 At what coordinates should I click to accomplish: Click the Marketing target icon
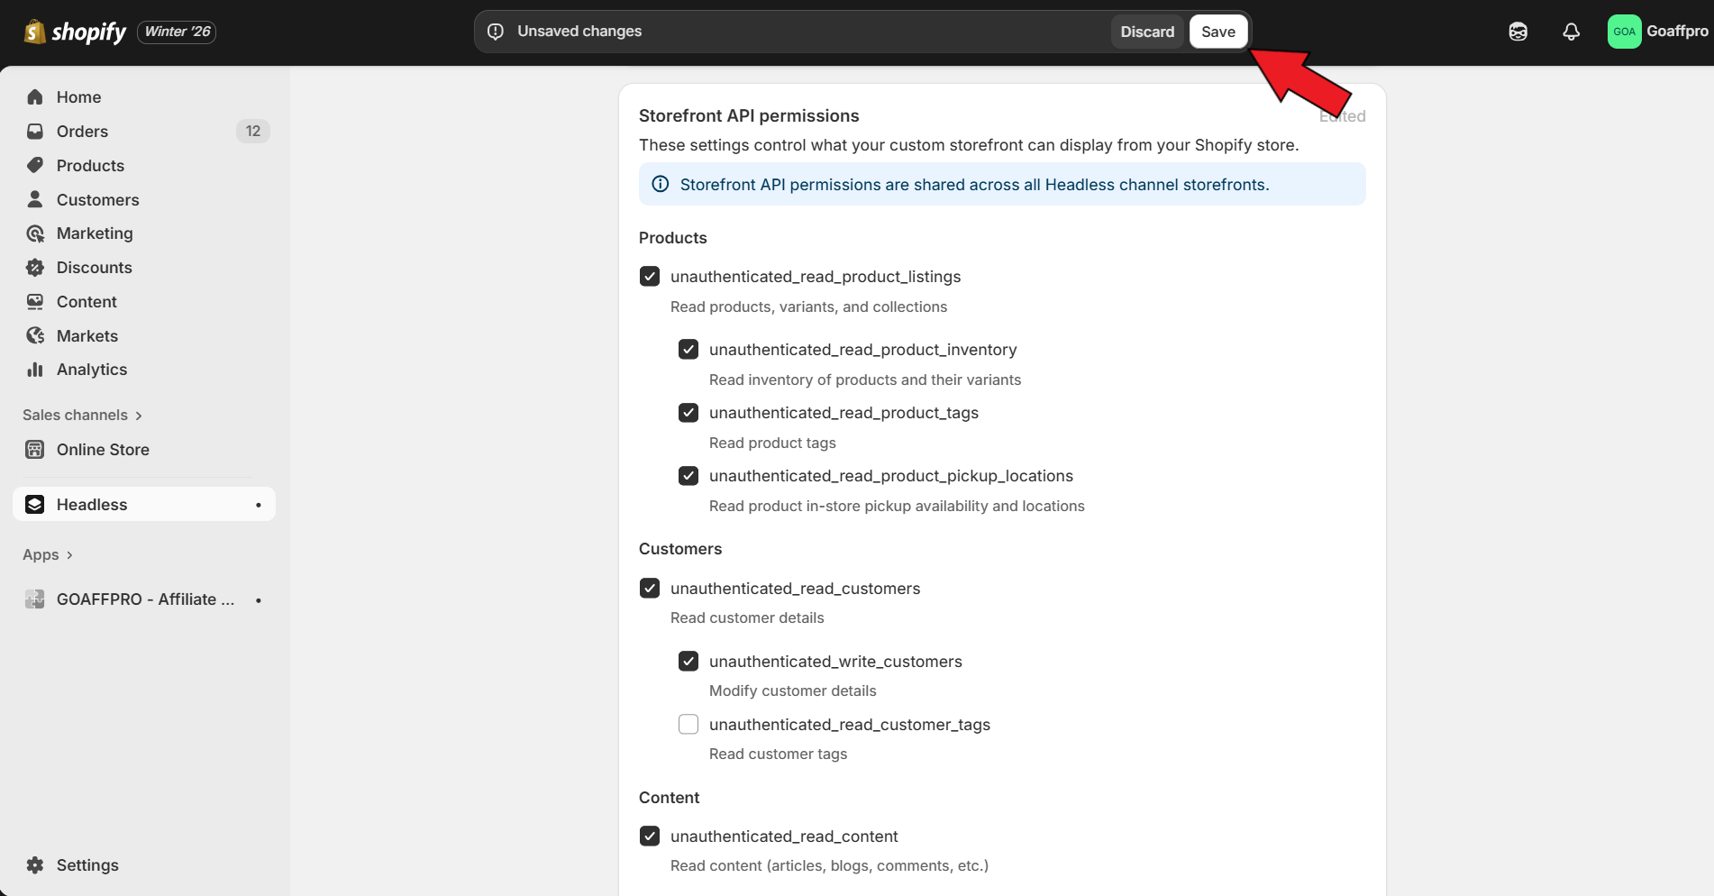35,233
